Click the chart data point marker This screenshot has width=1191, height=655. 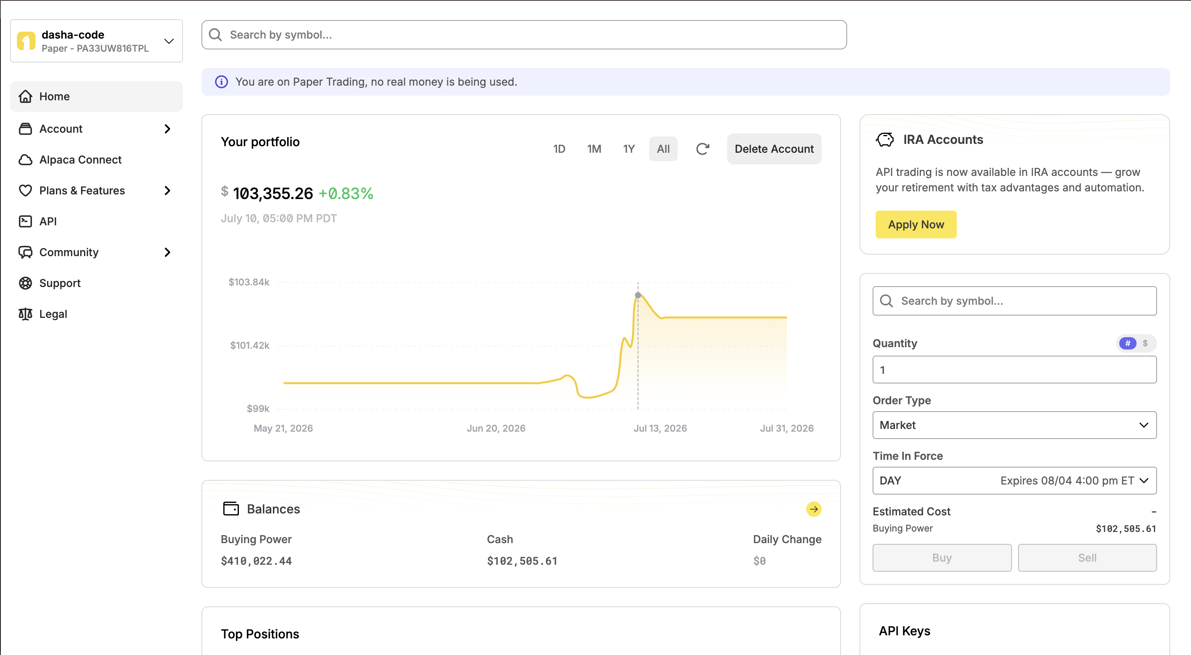[x=638, y=295]
